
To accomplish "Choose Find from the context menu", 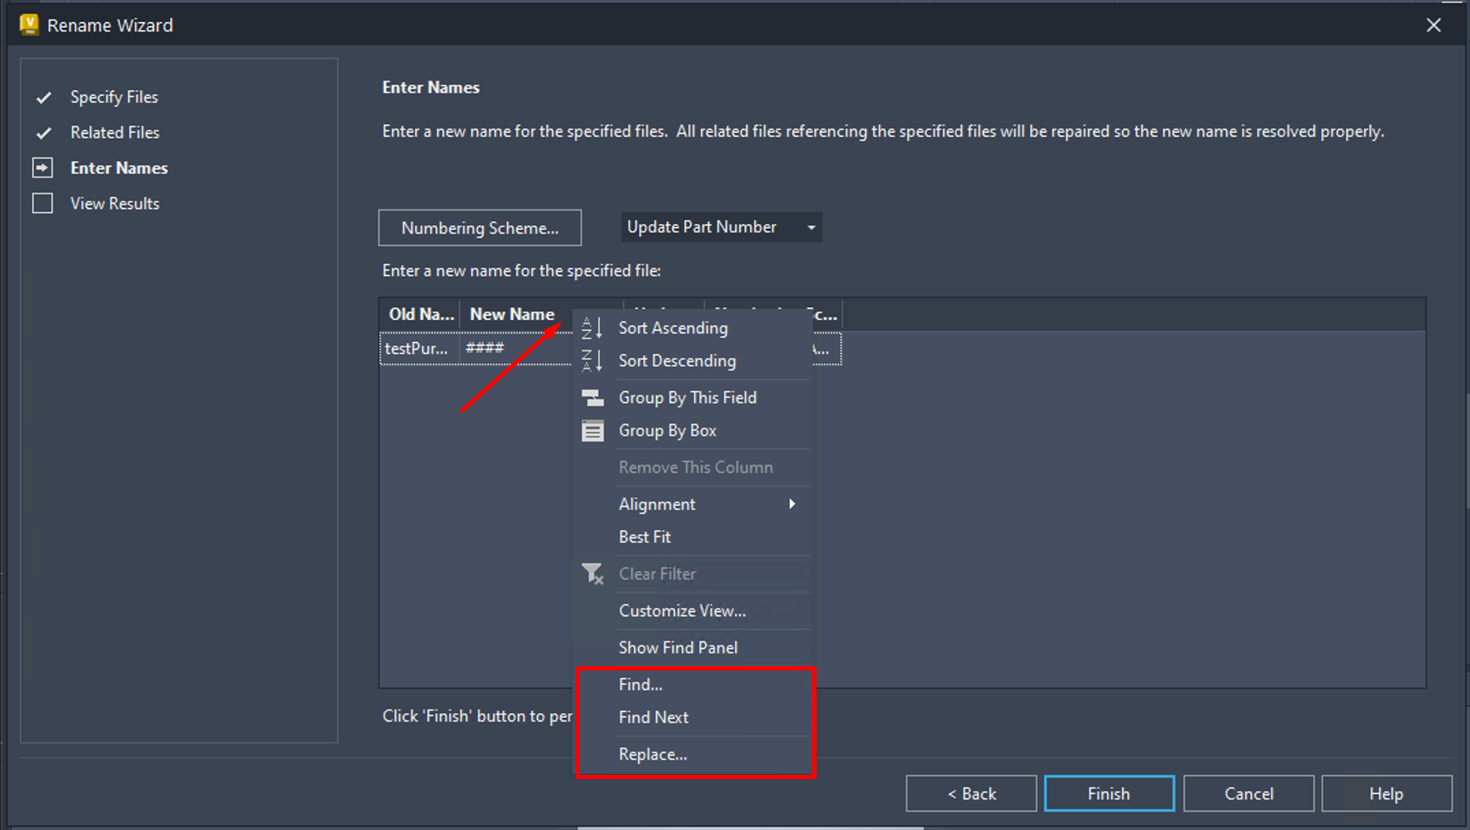I will tap(640, 684).
